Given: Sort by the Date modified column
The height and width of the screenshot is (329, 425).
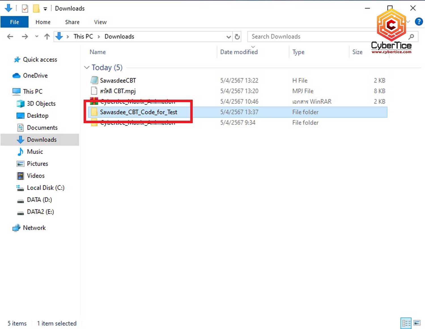Looking at the screenshot, I should tap(239, 52).
